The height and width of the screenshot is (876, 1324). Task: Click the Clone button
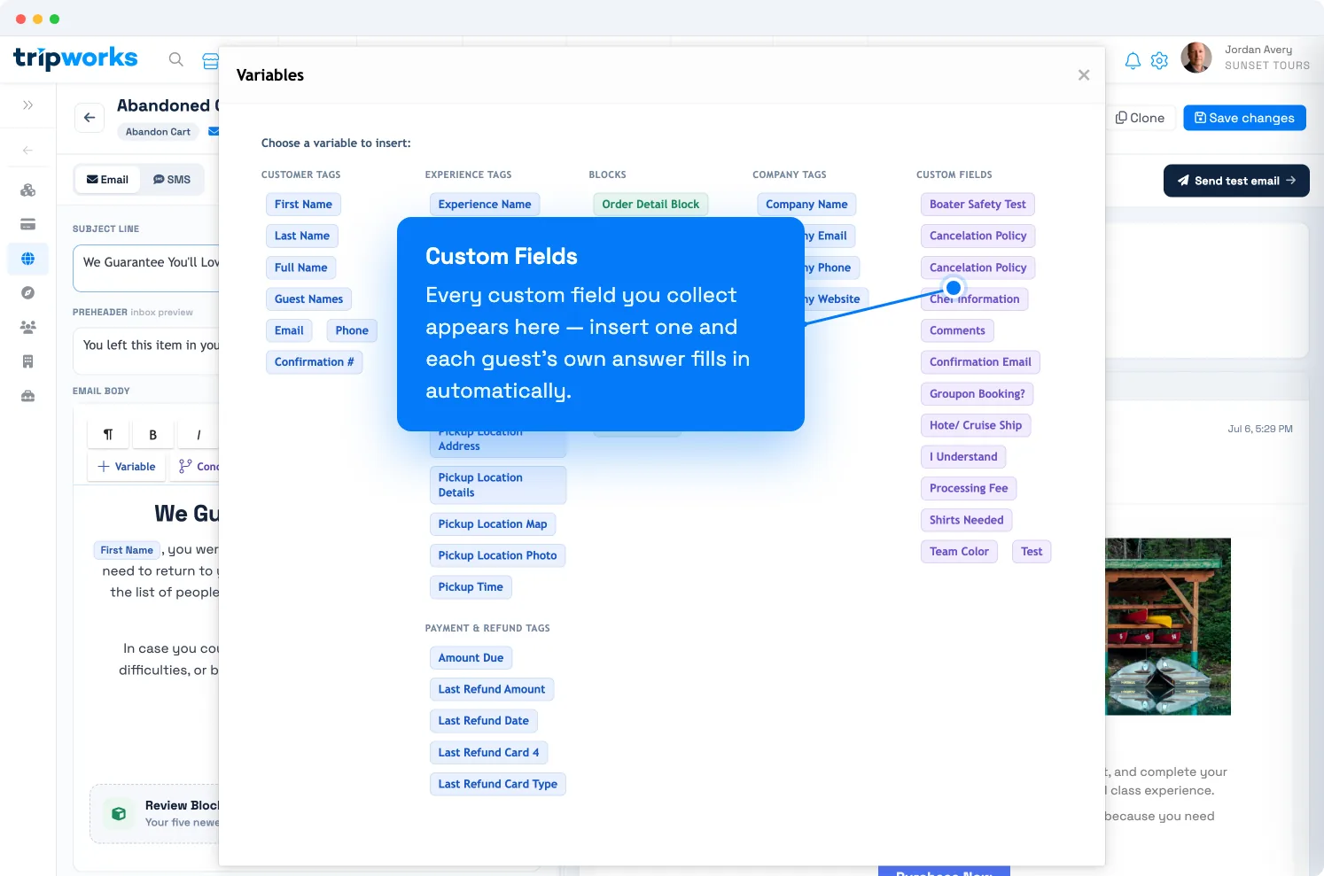[x=1140, y=118]
